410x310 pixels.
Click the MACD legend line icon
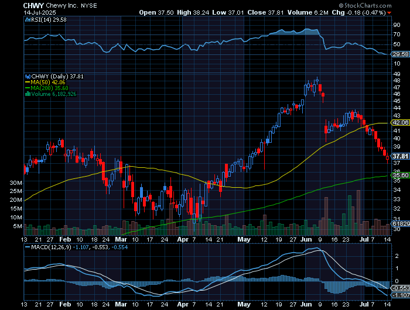[x=28, y=247]
